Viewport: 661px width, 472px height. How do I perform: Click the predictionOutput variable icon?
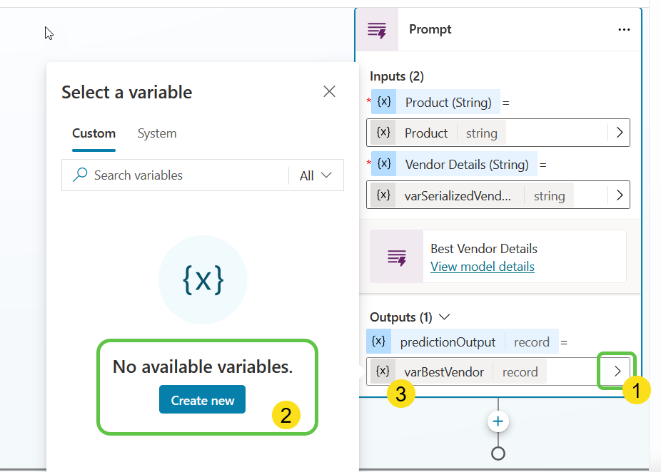tap(378, 342)
